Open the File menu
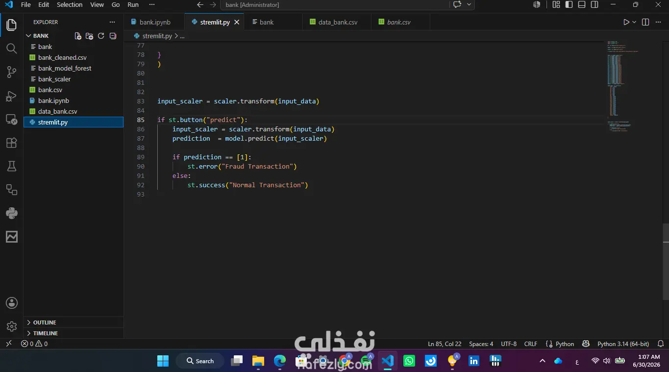 click(x=26, y=5)
